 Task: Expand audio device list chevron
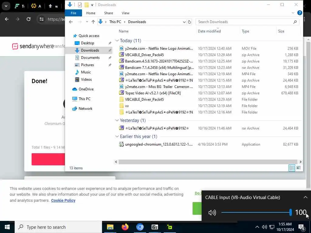pyautogui.click(x=305, y=197)
